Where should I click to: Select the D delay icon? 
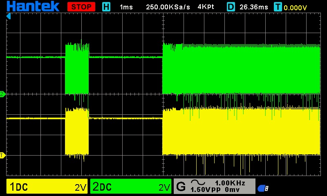tap(231, 7)
